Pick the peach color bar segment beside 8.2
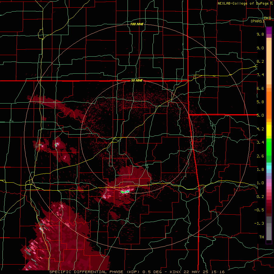Image resolution: width=274 pixels, height=274 pixels. 269,62
